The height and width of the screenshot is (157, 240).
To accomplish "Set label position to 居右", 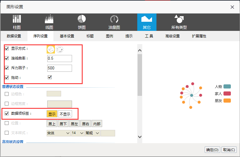I will coord(86,123).
